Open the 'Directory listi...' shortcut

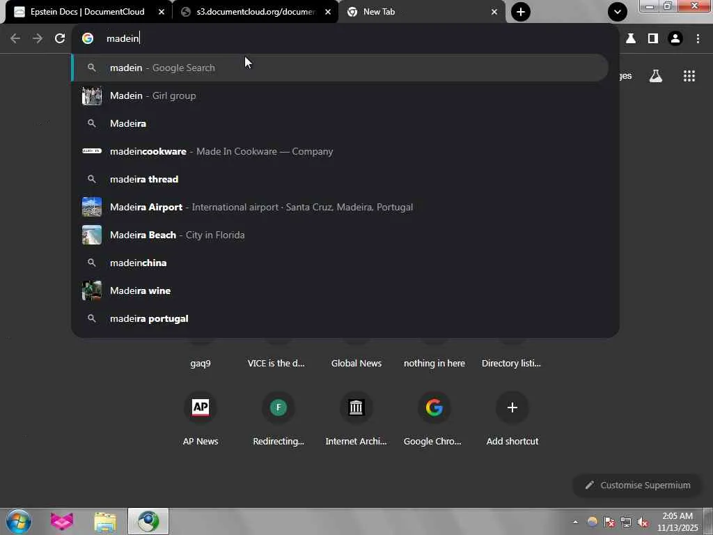(511, 363)
